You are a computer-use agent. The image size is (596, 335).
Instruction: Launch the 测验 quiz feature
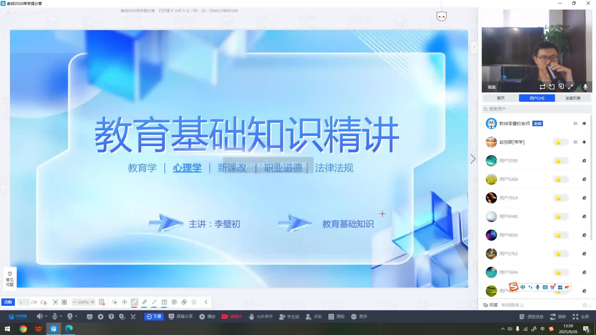pyautogui.click(x=336, y=316)
